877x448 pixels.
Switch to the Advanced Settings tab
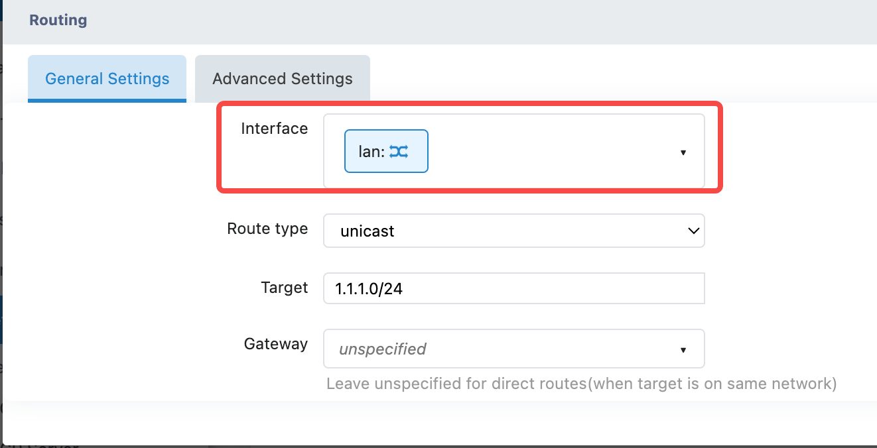pyautogui.click(x=282, y=79)
